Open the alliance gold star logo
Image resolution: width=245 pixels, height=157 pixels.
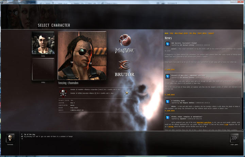[x=127, y=93]
